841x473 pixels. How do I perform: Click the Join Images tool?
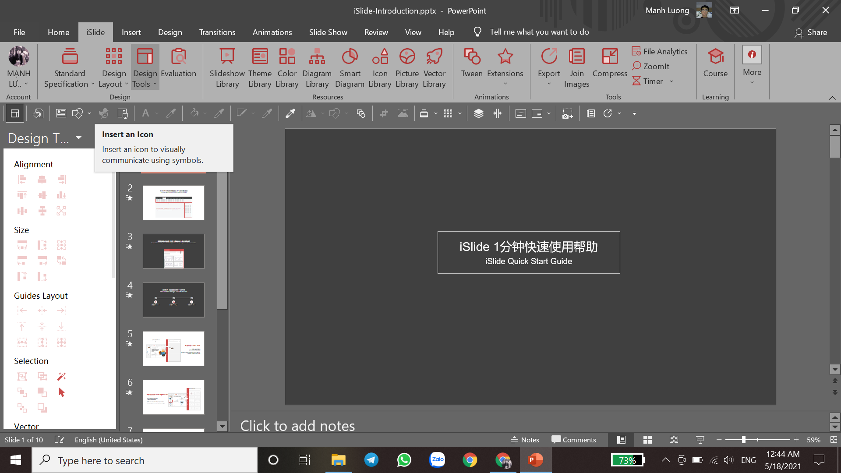click(576, 67)
